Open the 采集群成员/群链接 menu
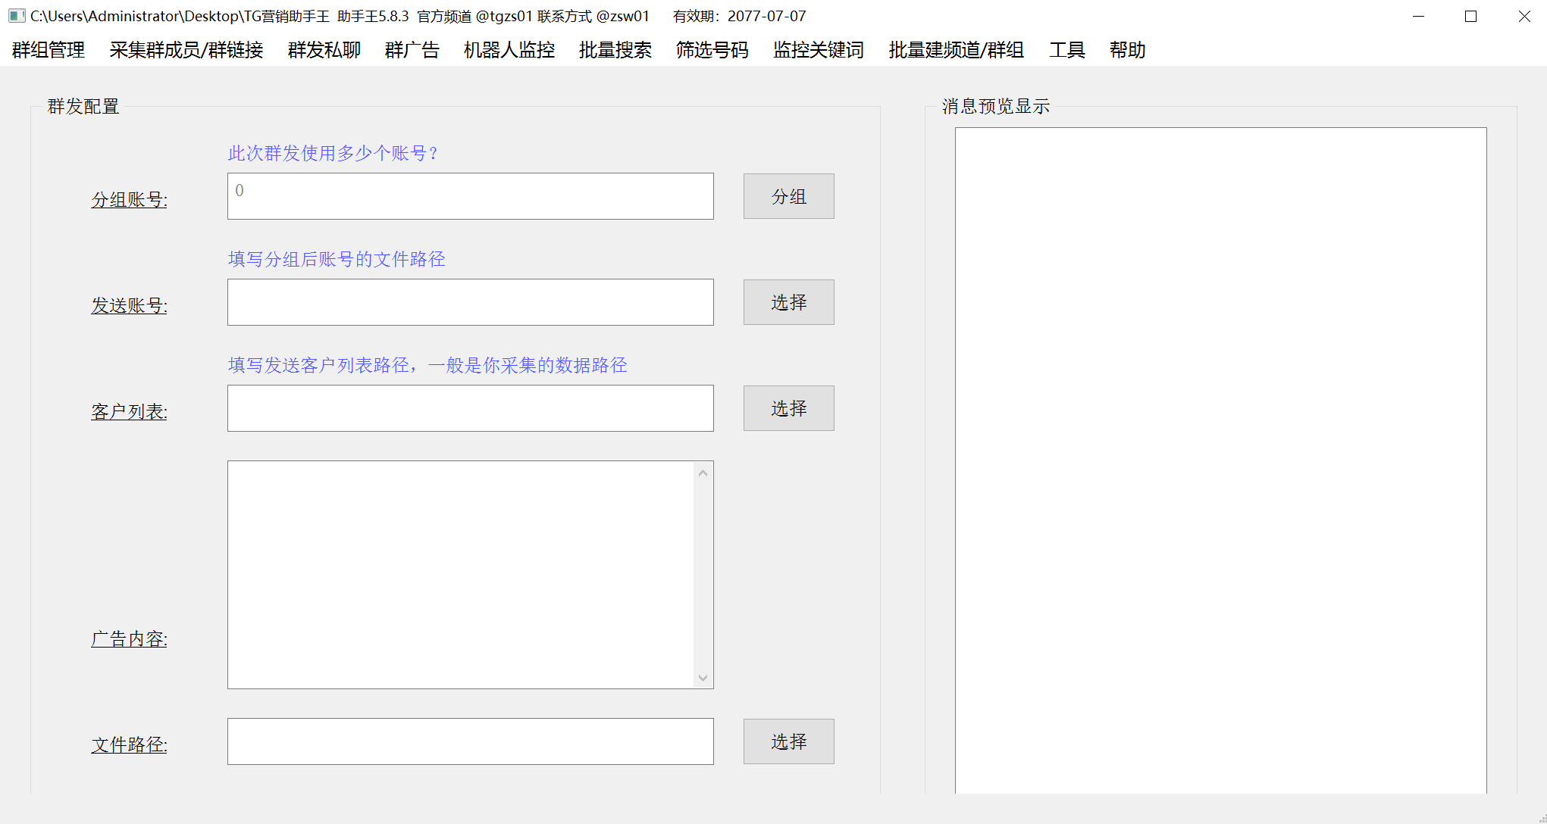 [x=186, y=50]
